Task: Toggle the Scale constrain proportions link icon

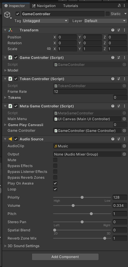Action: click(x=49, y=49)
